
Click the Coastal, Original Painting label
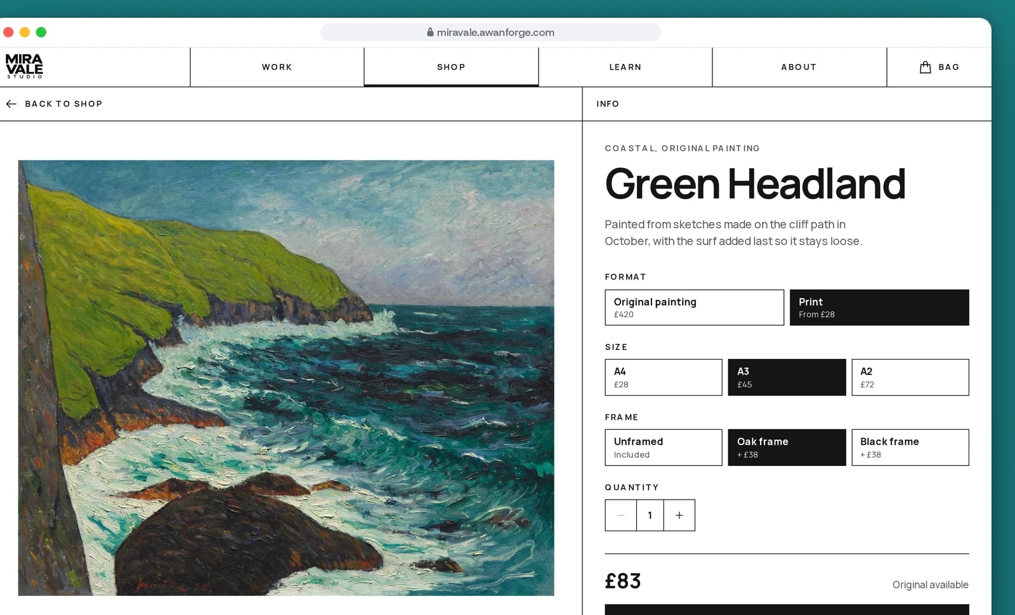[x=682, y=148]
